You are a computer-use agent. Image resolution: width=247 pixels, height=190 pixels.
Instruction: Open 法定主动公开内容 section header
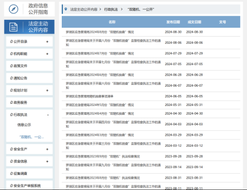(x=29, y=27)
